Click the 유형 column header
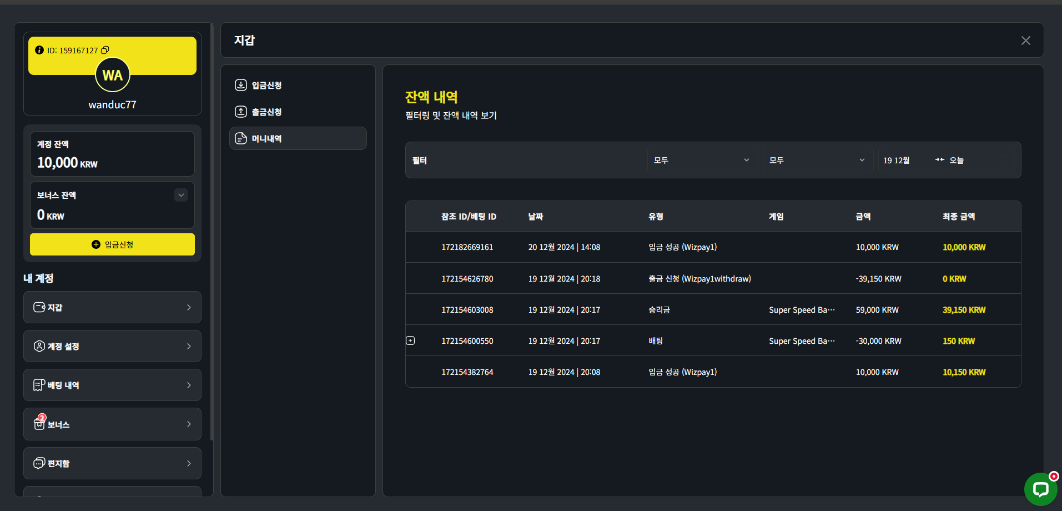This screenshot has width=1062, height=511. pos(656,217)
